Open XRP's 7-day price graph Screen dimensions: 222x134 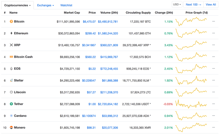[191, 45]
